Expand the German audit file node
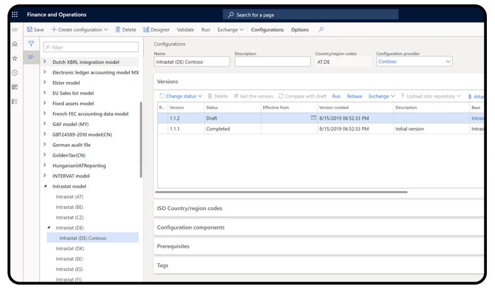 [x=45, y=145]
